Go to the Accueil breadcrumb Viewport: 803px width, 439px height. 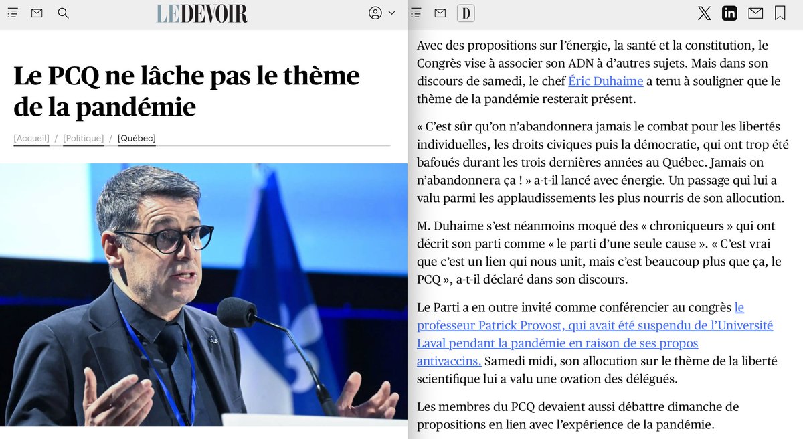coord(31,139)
